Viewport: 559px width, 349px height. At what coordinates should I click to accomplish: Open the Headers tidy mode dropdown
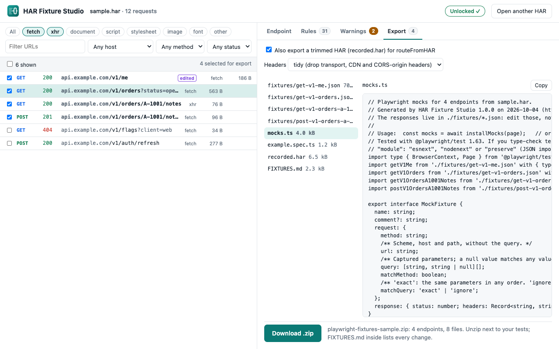pyautogui.click(x=366, y=65)
